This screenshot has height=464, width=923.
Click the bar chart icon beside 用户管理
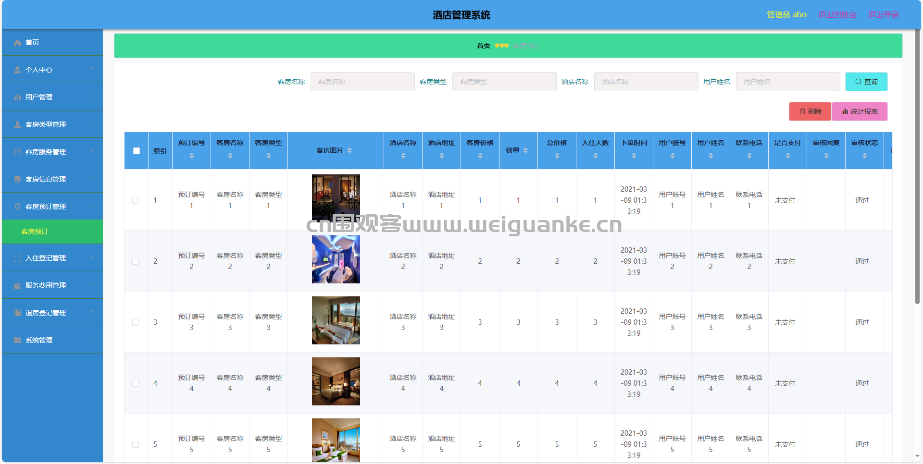(17, 98)
